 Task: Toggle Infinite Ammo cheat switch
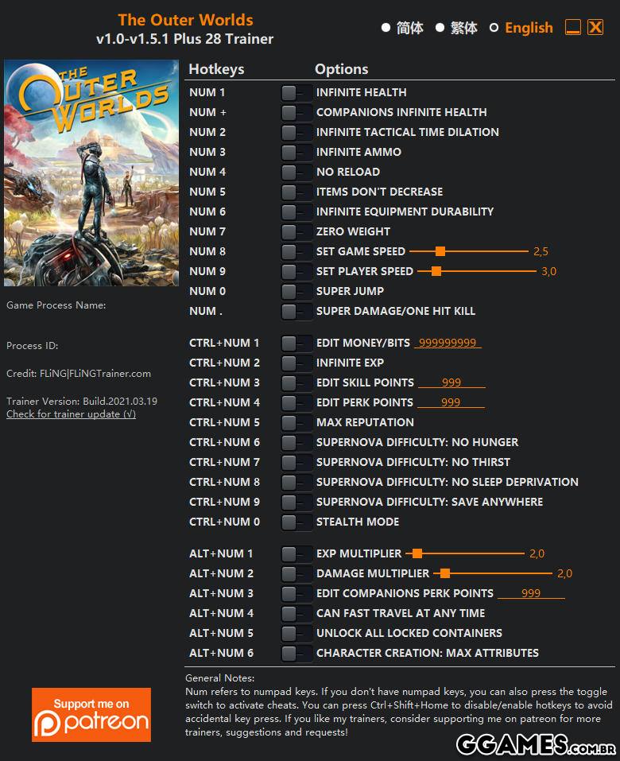click(x=296, y=152)
